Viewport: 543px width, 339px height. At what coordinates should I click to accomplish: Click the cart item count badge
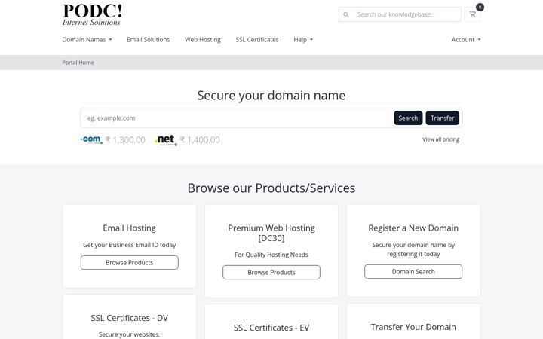coord(480,7)
